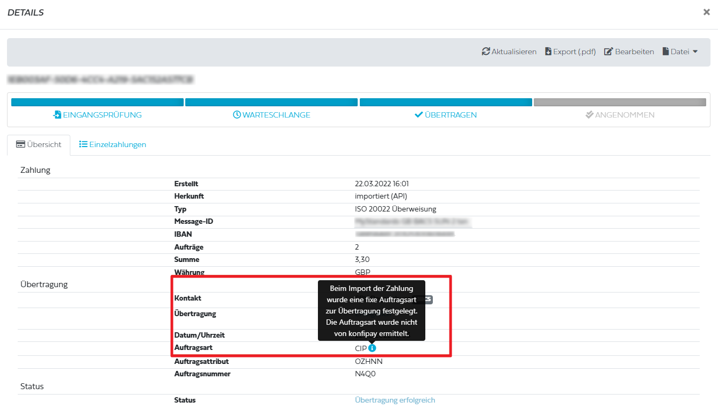The width and height of the screenshot is (718, 416).
Task: Click the progress bar above Übertragen
Action: pyautogui.click(x=446, y=102)
